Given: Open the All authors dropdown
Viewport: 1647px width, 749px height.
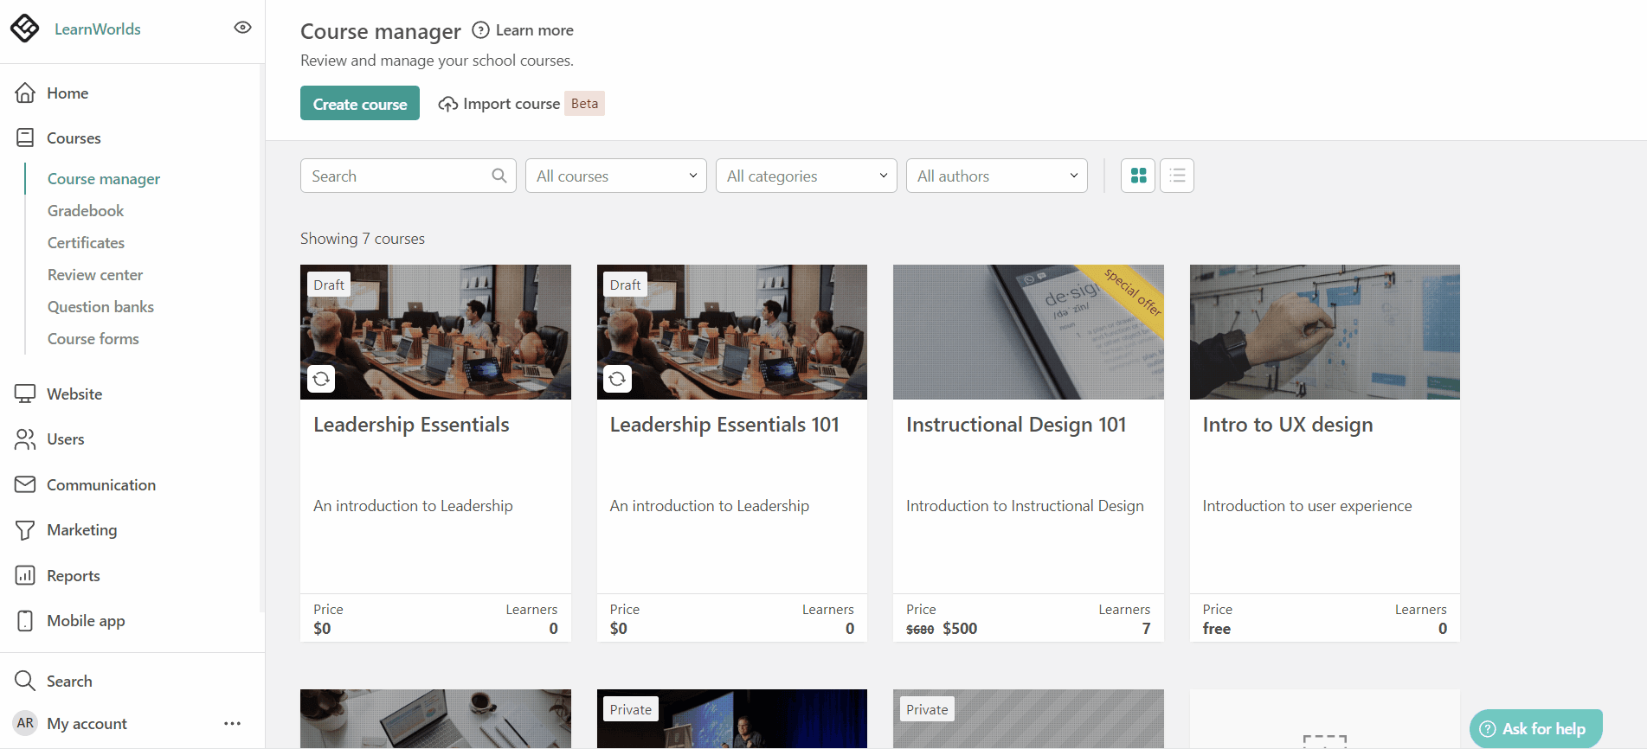Looking at the screenshot, I should (x=997, y=176).
